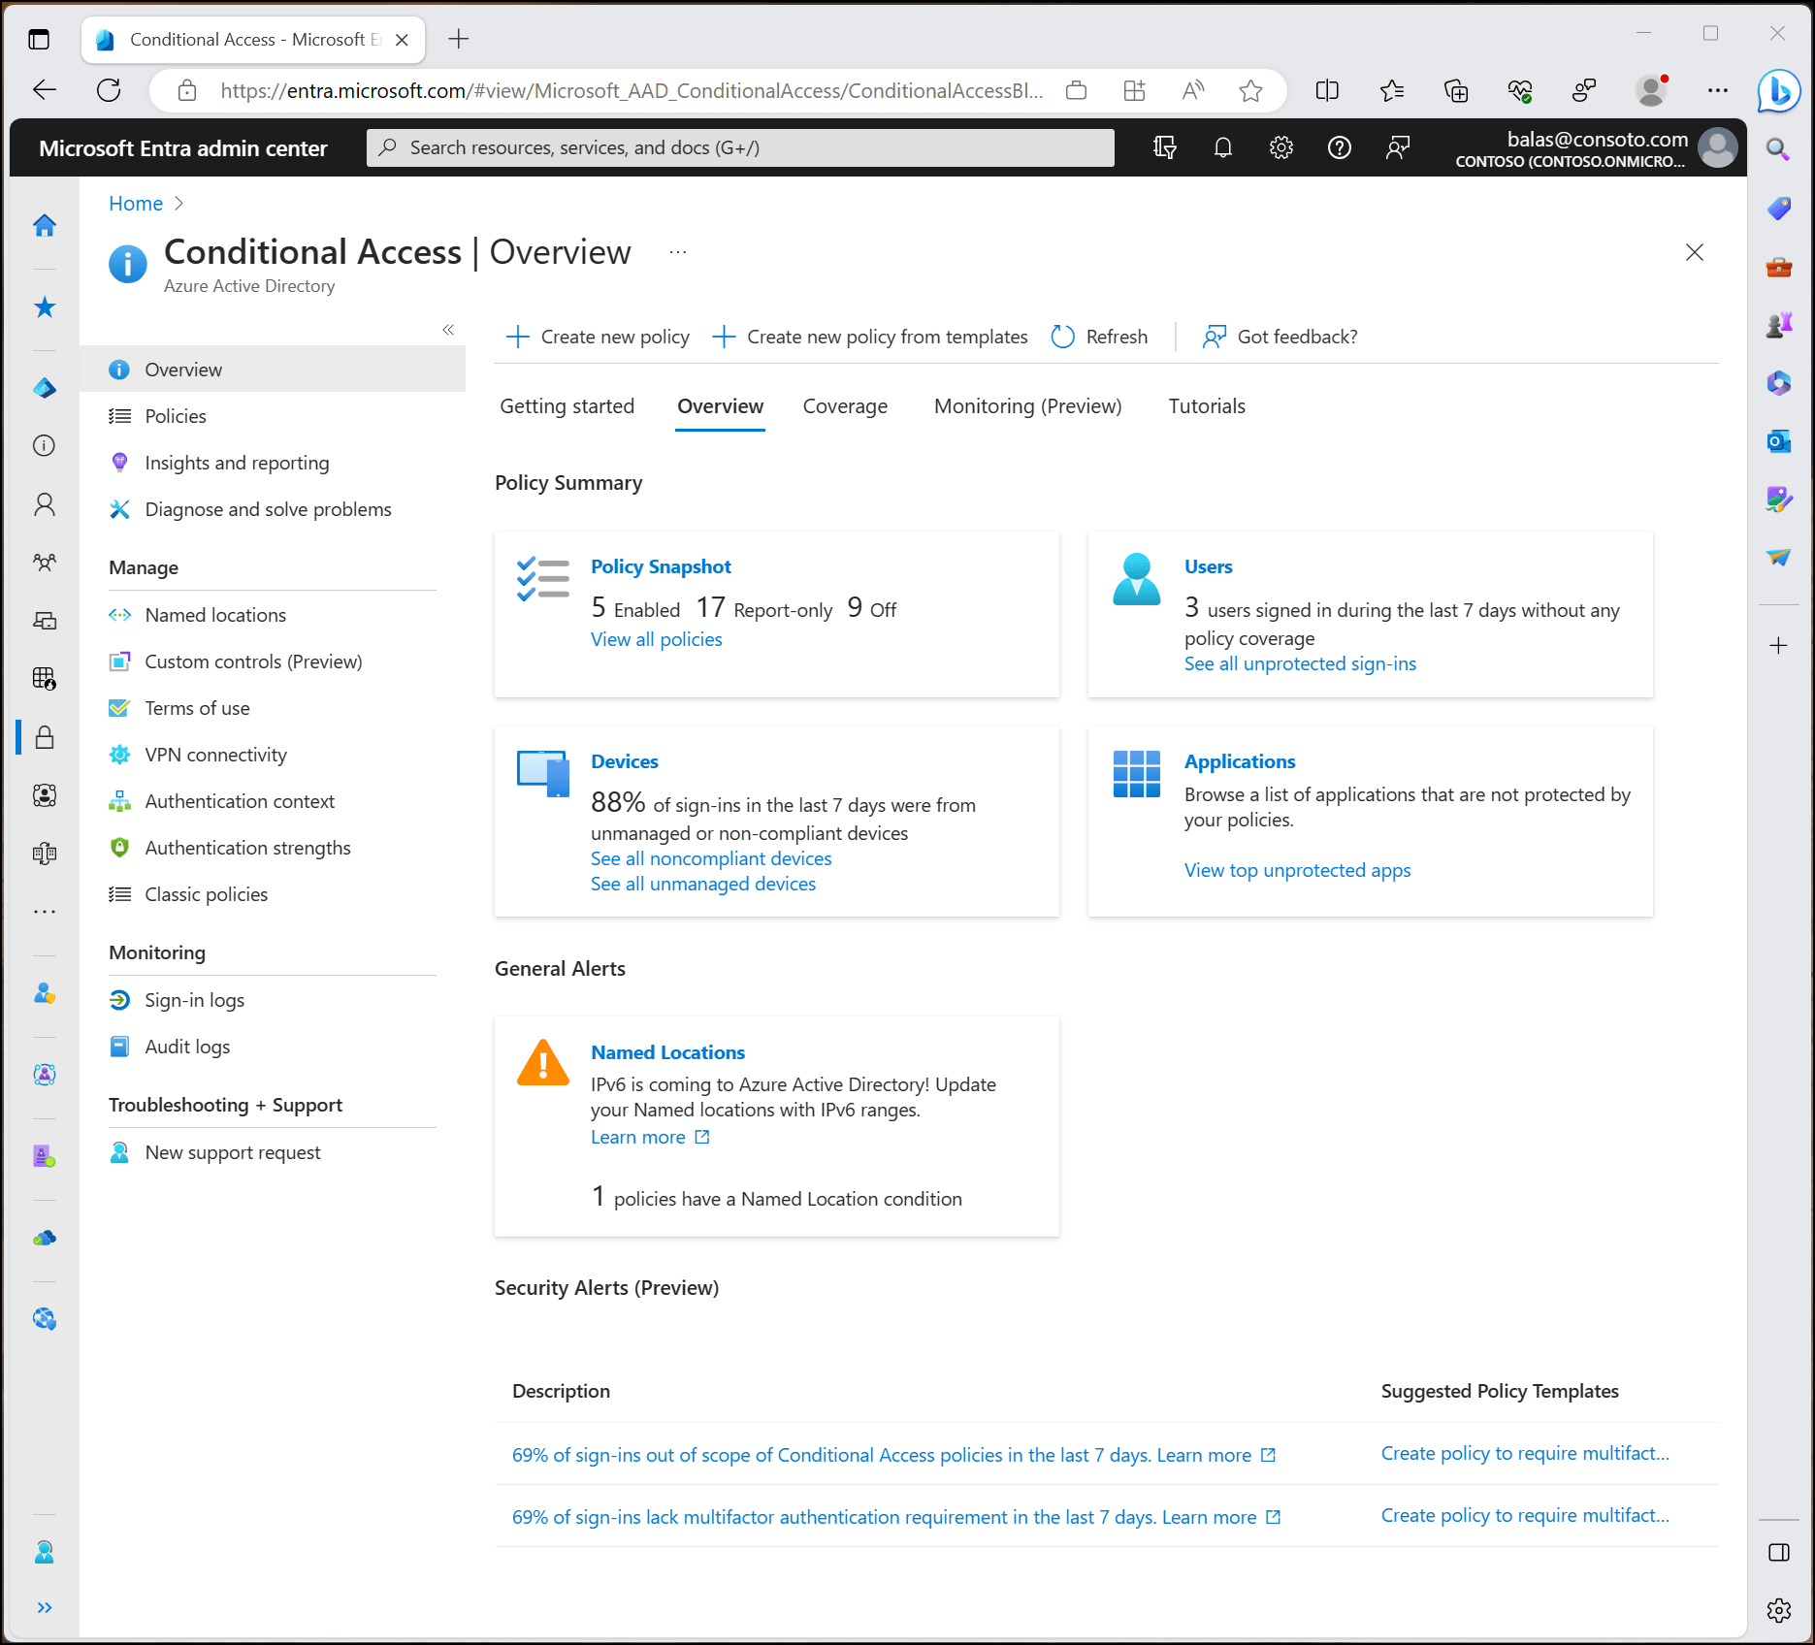Click the VPN connectivity icon
1815x1645 pixels.
119,754
